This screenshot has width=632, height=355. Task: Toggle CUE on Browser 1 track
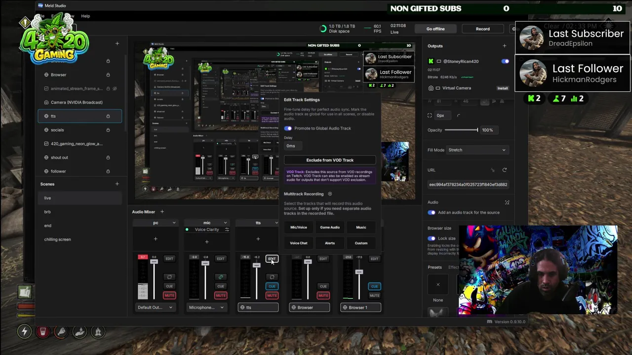coord(374,286)
